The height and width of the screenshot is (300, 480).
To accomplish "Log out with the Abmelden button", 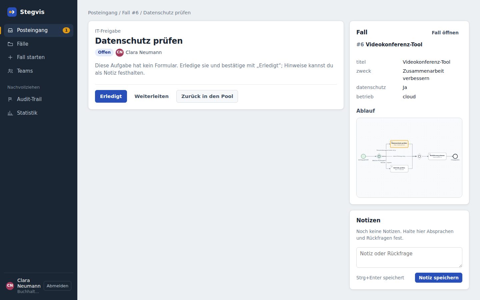I will pos(57,286).
